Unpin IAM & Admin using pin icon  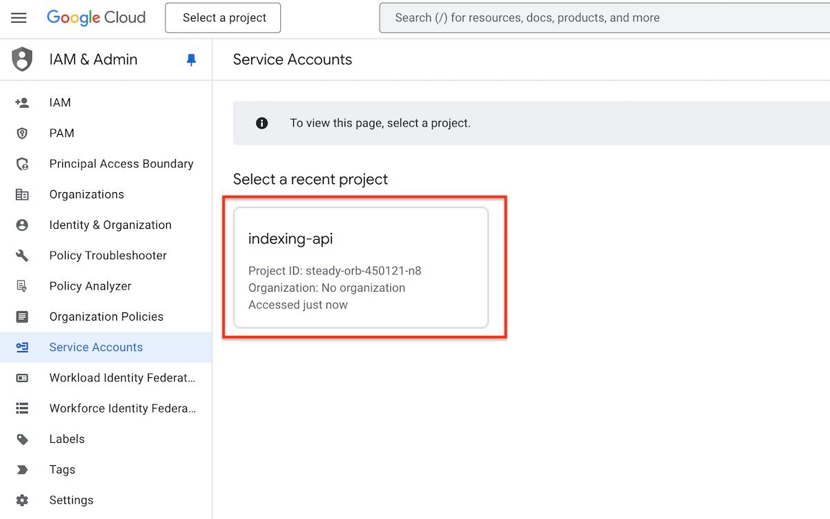[192, 60]
